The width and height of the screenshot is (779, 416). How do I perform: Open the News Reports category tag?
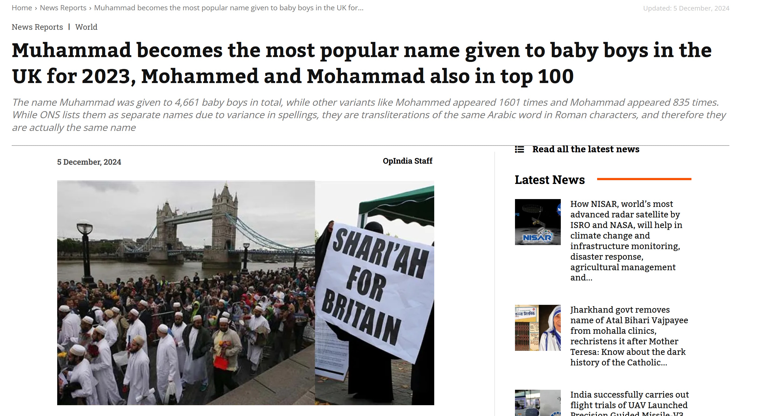(x=37, y=27)
